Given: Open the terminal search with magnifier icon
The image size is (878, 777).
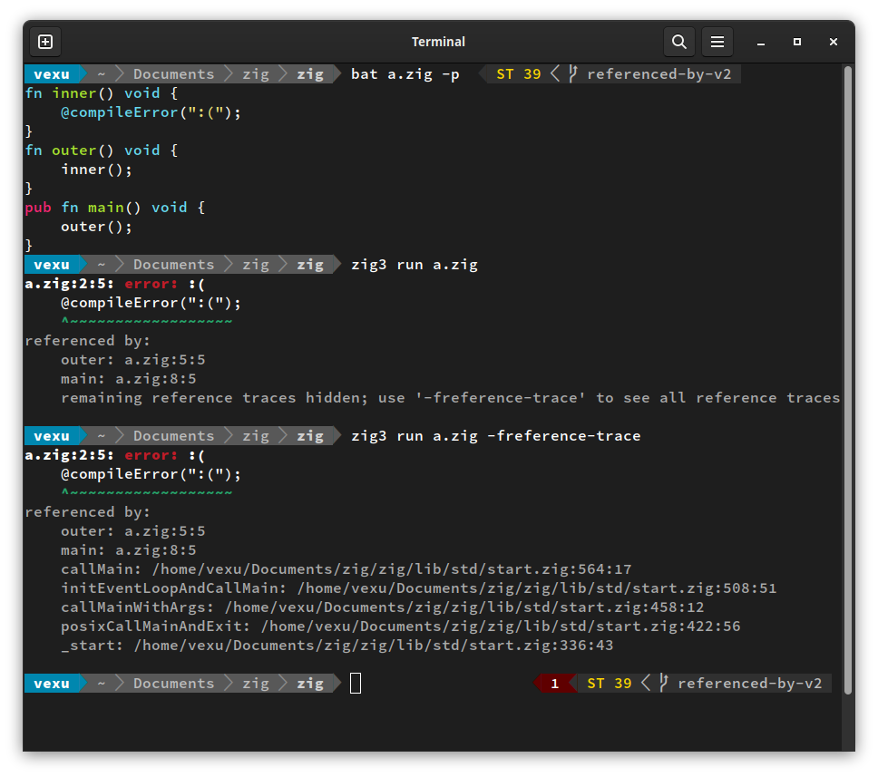Looking at the screenshot, I should click(678, 42).
